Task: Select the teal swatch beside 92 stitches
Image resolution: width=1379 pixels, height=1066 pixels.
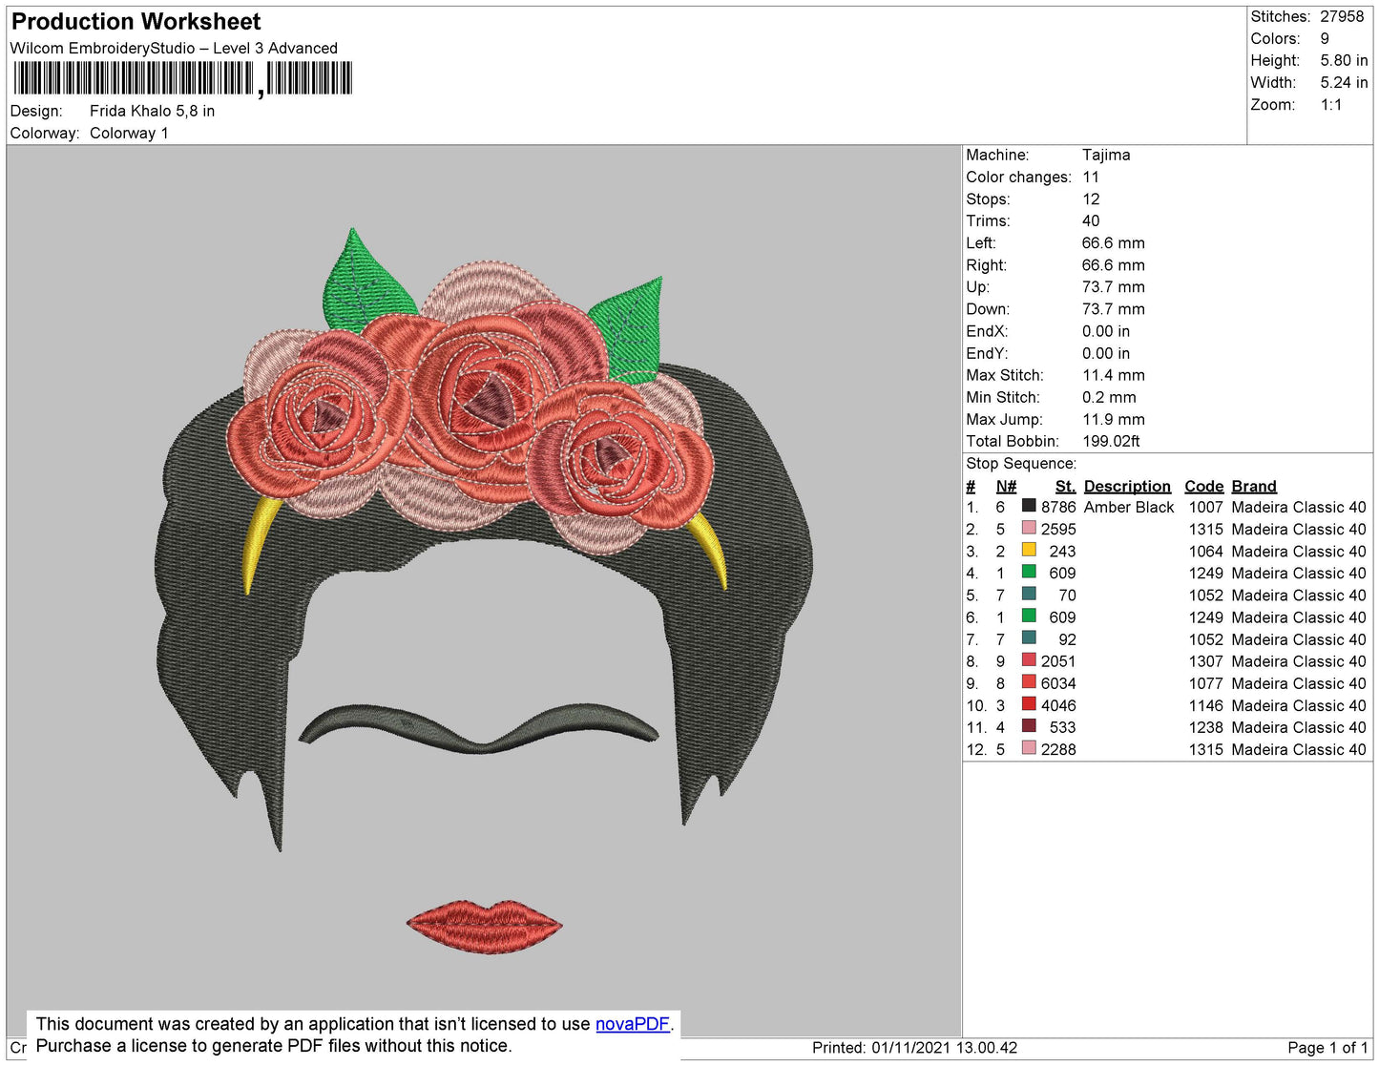Action: point(1029,638)
